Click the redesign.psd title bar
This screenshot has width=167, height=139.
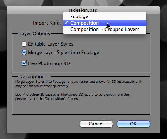[83, 10]
